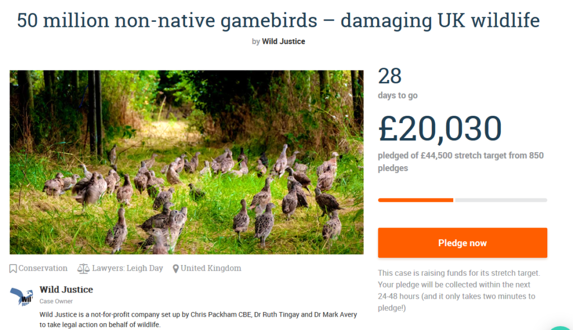Viewport: 573px width, 330px height.
Task: Click the £20,030 pledged amount
Action: click(440, 128)
